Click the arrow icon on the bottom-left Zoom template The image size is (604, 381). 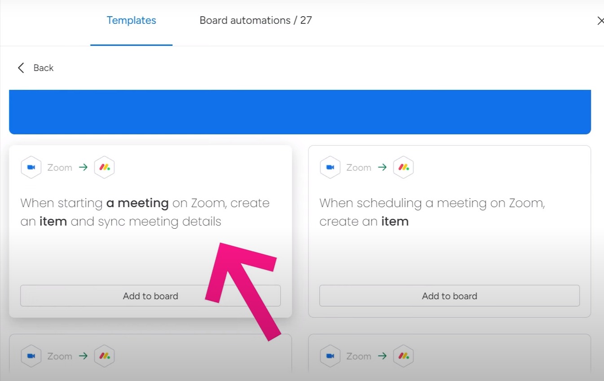click(83, 355)
